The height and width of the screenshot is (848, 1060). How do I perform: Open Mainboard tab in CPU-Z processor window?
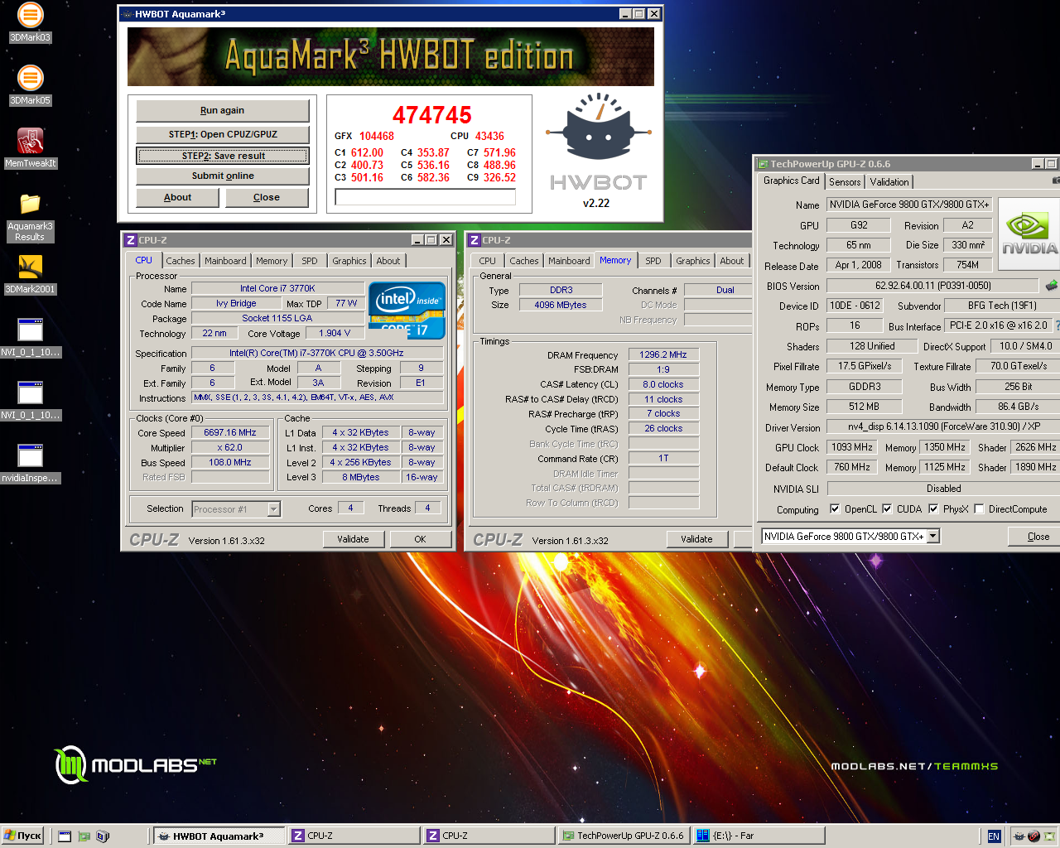(x=225, y=261)
